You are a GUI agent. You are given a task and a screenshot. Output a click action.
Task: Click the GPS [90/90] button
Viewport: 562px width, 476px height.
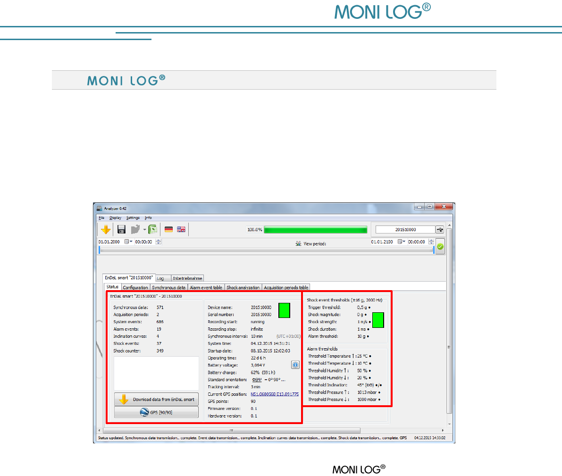point(156,412)
